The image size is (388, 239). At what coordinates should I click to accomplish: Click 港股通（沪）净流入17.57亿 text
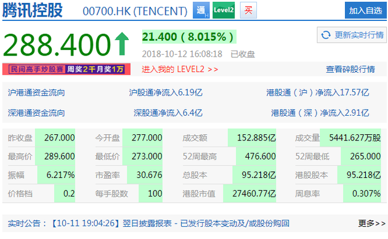317,93
